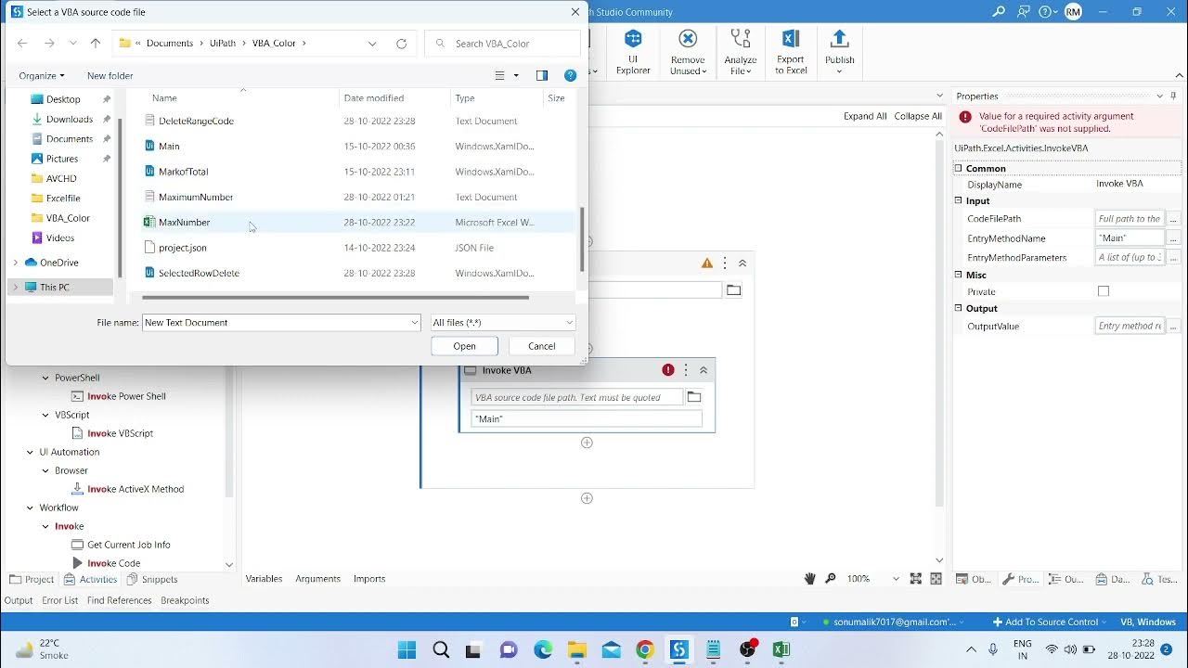1188x668 pixels.
Task: Open the view options dropdown in dialog
Action: click(516, 75)
